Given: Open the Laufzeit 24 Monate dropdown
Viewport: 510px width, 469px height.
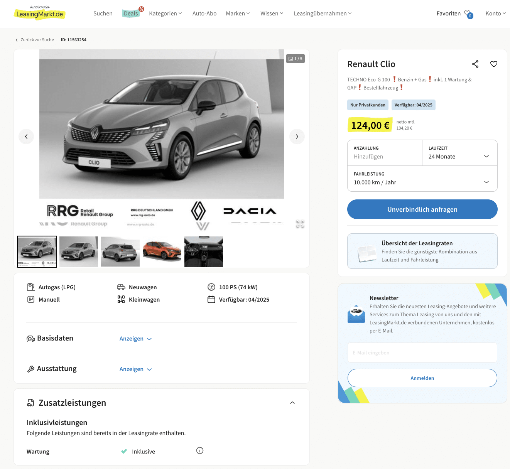Looking at the screenshot, I should [x=460, y=153].
